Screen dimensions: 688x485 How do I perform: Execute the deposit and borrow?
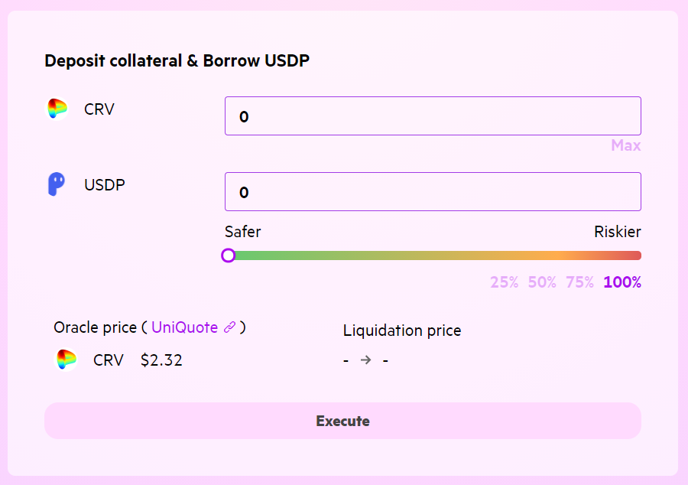click(x=342, y=421)
